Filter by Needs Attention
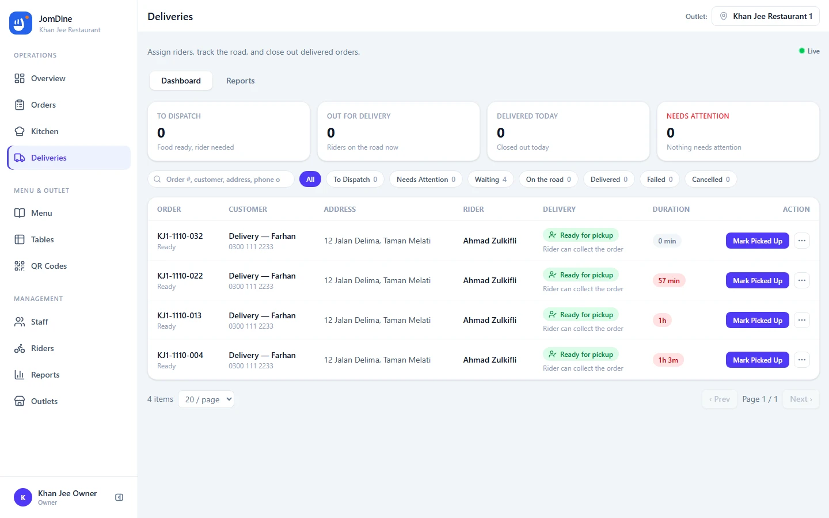Viewport: 829px width, 518px height. 426,180
